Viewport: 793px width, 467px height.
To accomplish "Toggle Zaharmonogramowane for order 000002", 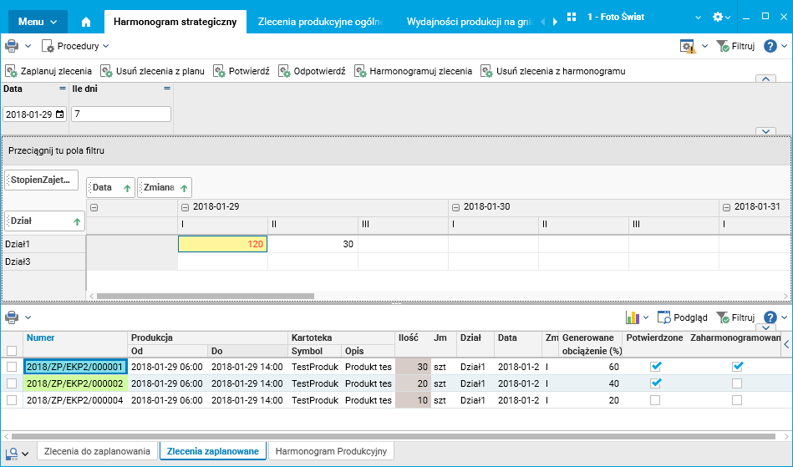I will (737, 383).
